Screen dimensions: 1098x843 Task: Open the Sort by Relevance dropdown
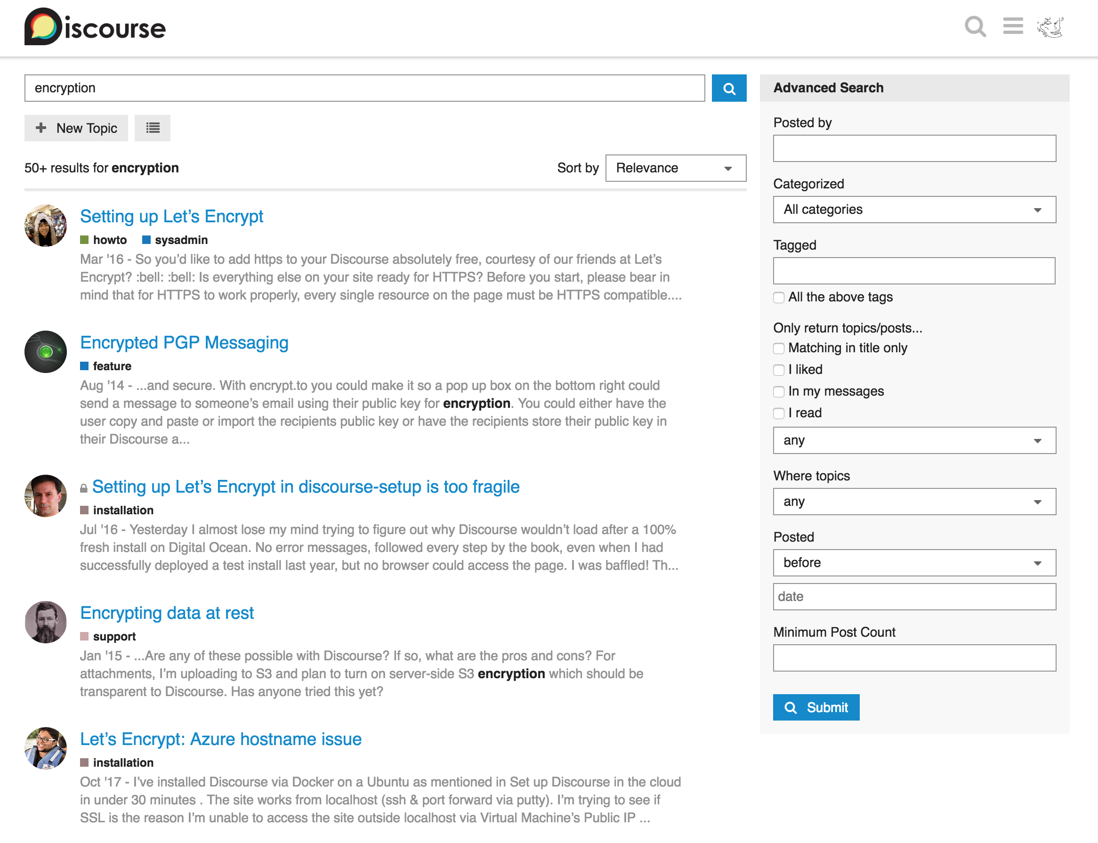point(675,168)
